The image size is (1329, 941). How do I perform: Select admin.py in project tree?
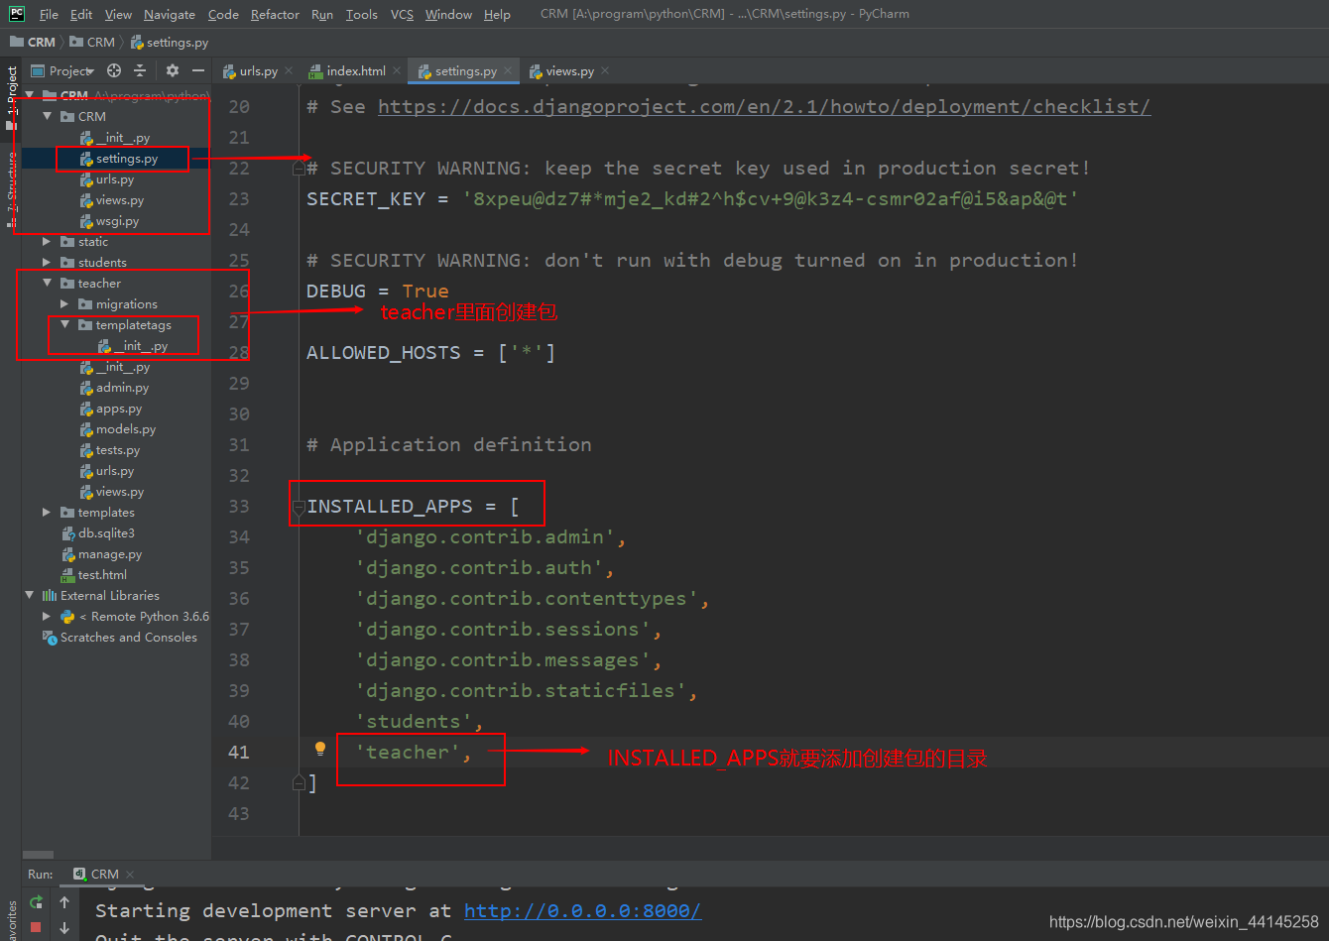[x=122, y=387]
